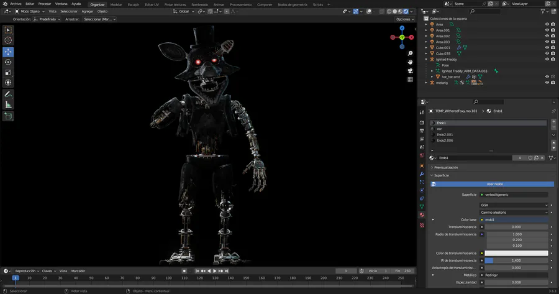Select the Add Cube tool

(8, 116)
